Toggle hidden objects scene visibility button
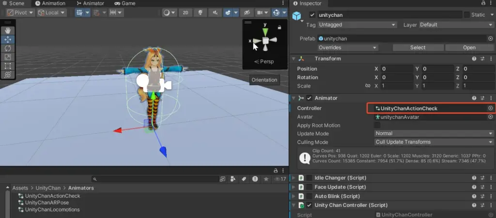496x218 pixels. click(x=247, y=13)
